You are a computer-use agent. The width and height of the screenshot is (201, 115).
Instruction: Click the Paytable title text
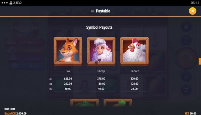[x=103, y=11]
